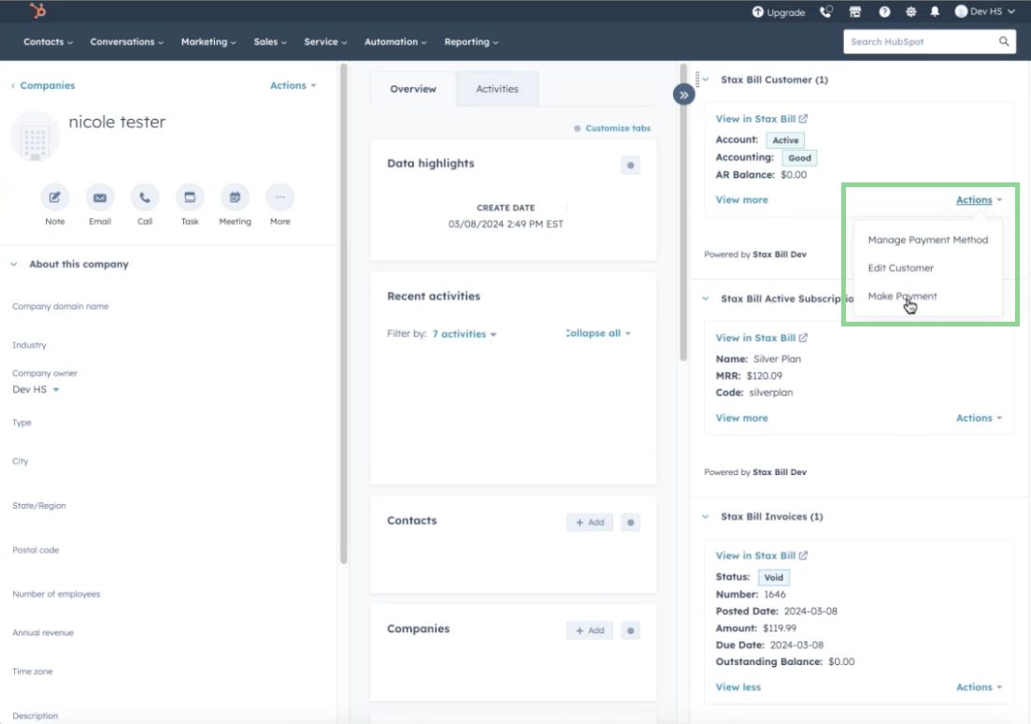Image resolution: width=1031 pixels, height=724 pixels.
Task: Open the Contacts card settings gear
Action: click(x=631, y=522)
